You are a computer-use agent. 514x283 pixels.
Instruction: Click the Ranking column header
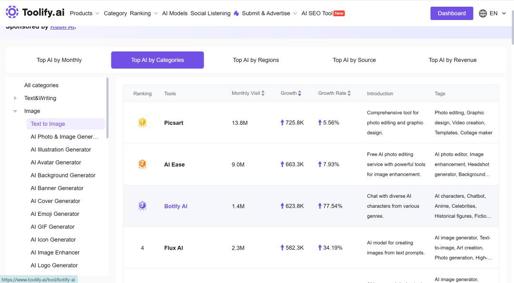click(142, 93)
